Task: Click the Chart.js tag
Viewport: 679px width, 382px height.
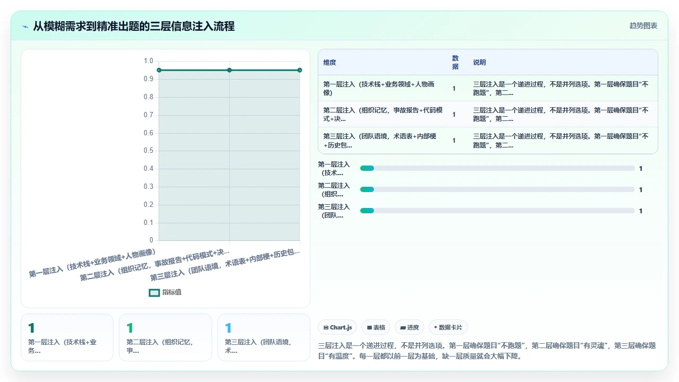Action: pyautogui.click(x=337, y=327)
